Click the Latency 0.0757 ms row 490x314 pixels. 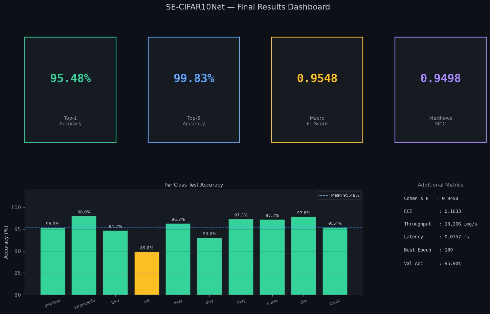437,237
